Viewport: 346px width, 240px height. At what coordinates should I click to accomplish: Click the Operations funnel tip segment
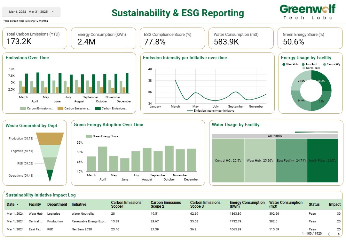coord(50,175)
